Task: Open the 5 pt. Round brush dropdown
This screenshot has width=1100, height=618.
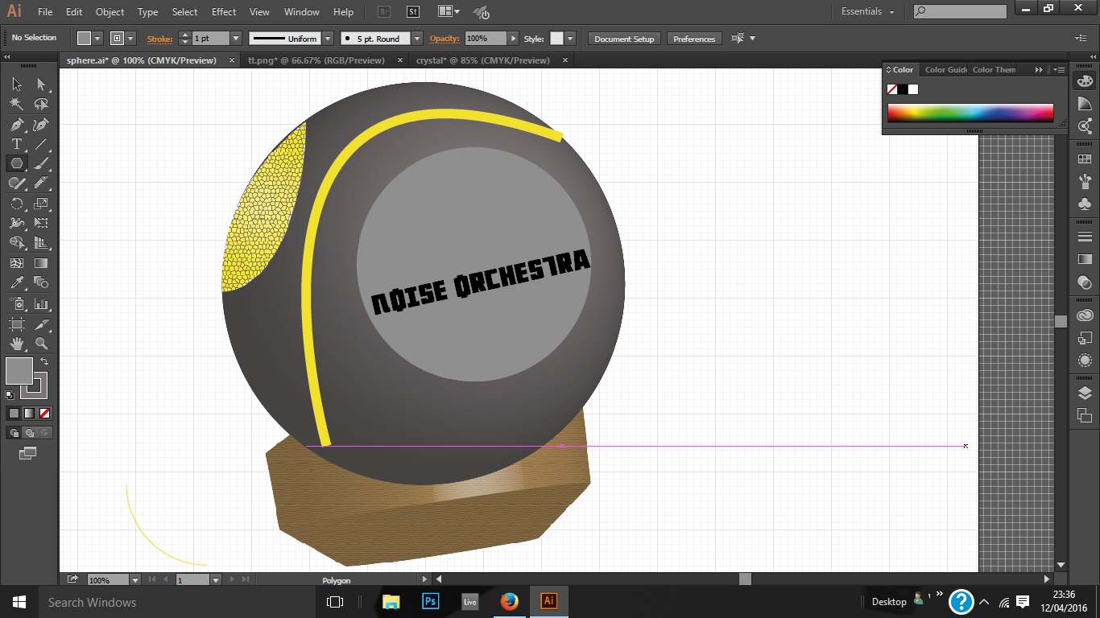Action: coord(416,39)
